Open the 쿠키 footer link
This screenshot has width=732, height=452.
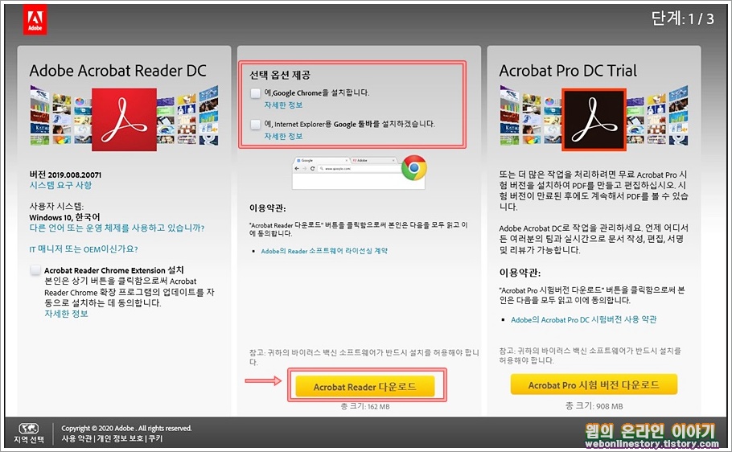pos(155,439)
